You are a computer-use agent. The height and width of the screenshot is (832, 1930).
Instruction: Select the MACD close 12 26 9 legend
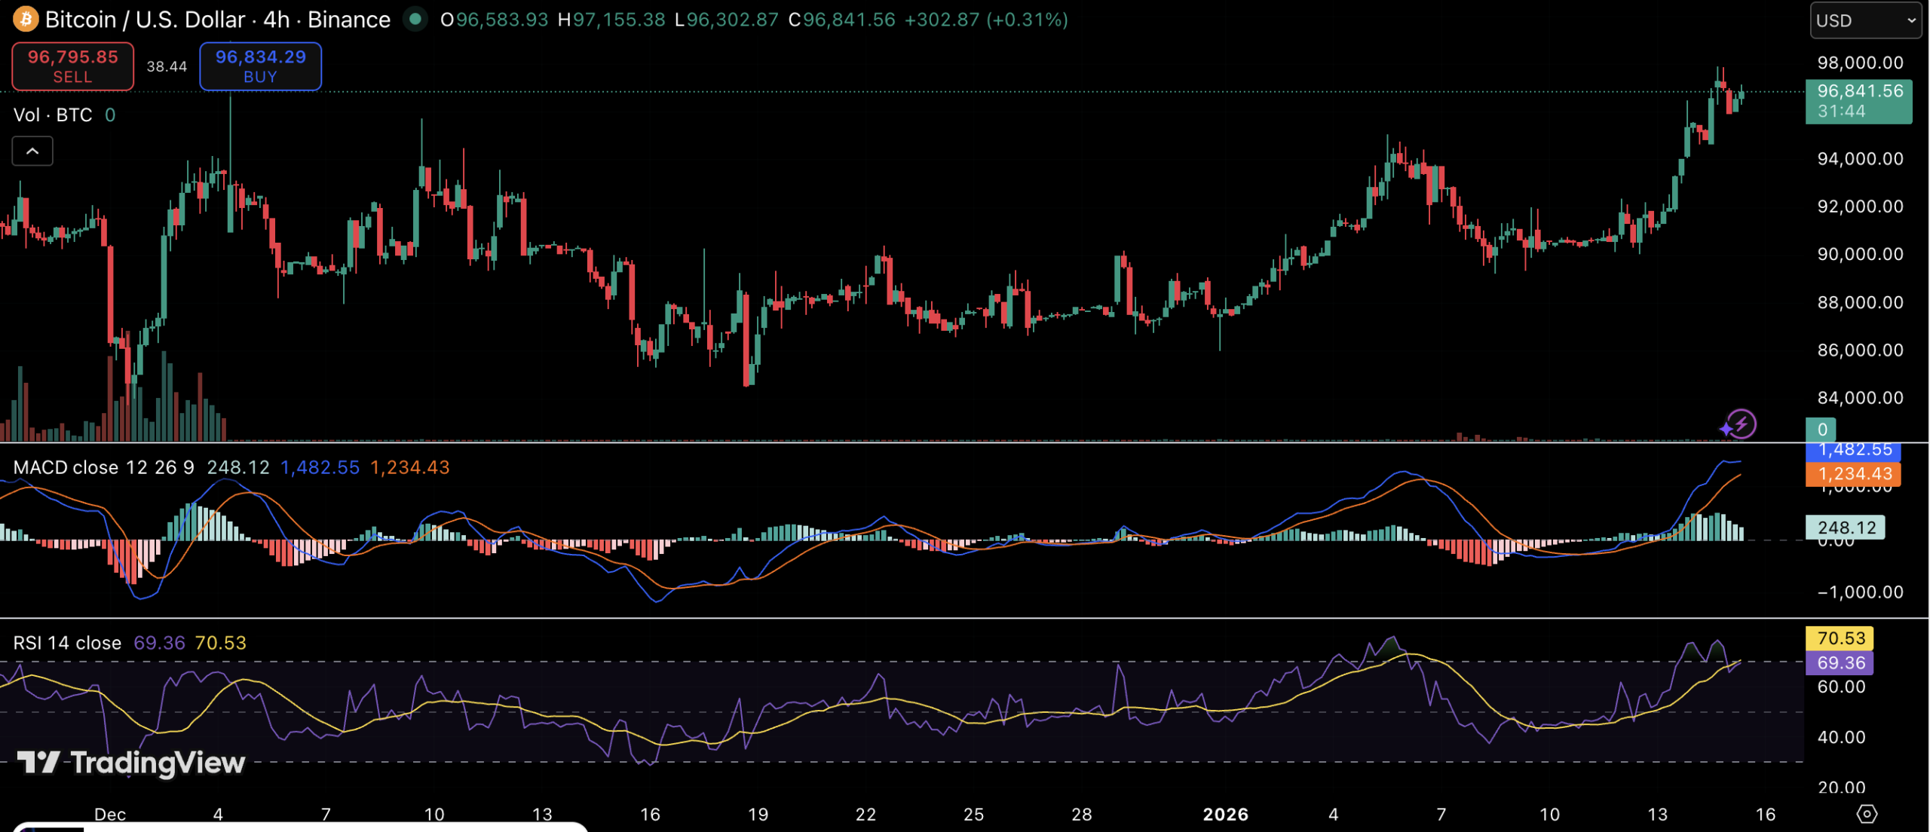[x=103, y=467]
